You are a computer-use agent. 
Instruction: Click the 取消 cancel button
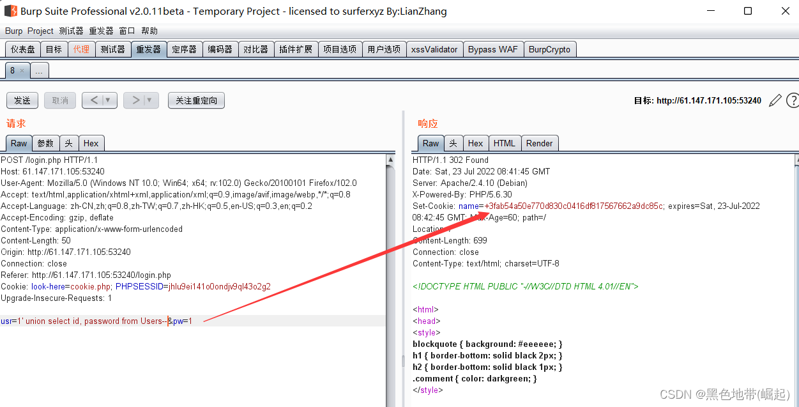[60, 100]
